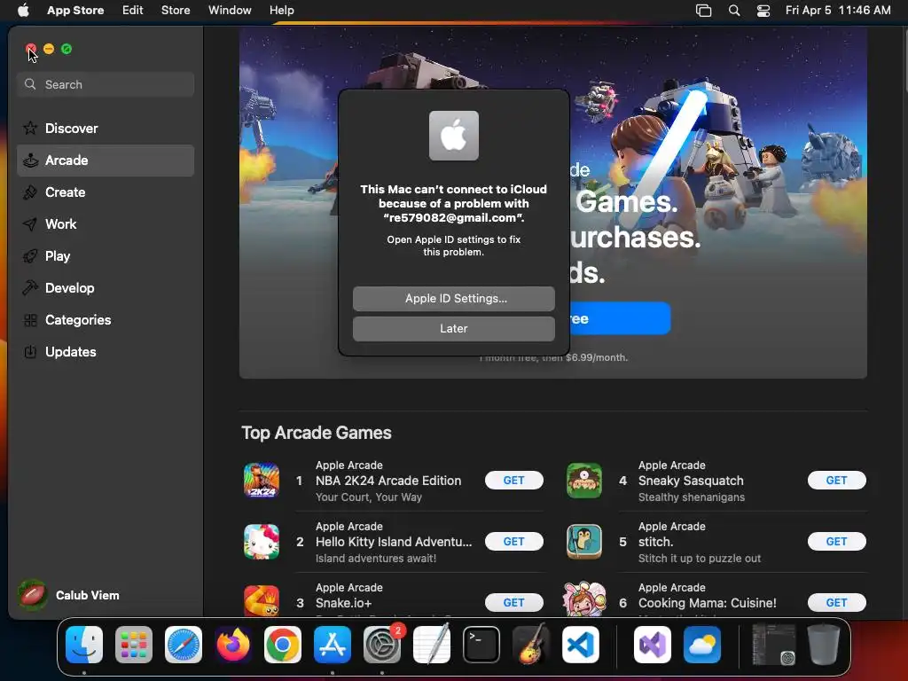Screen dimensions: 908x681
Task: Open the Apple menu
Action: point(23,11)
